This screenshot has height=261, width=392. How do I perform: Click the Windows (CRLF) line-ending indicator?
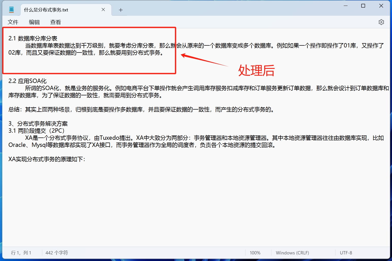point(292,253)
